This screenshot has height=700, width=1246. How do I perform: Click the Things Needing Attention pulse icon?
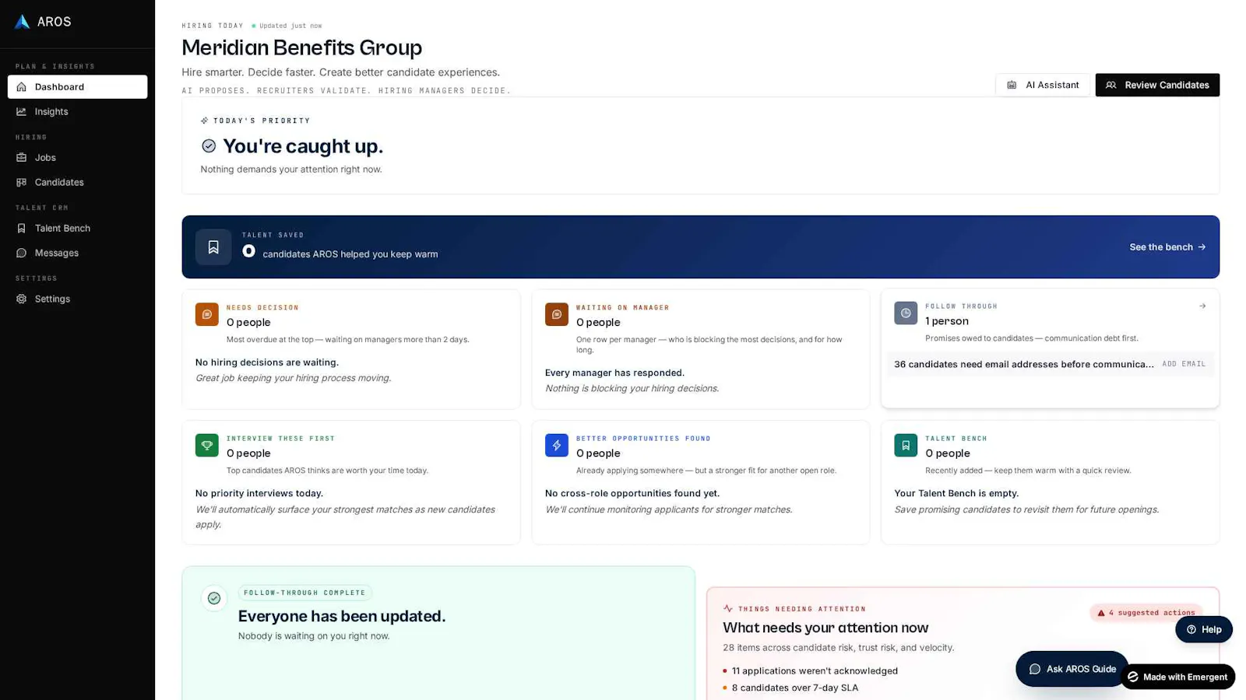[728, 608]
